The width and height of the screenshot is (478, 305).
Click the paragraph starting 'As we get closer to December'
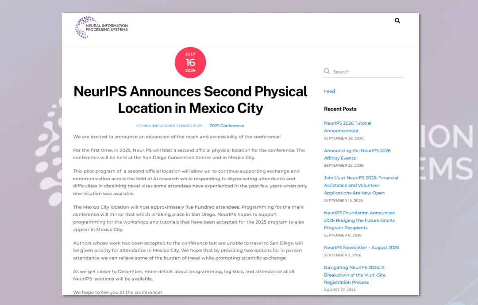pos(184,275)
